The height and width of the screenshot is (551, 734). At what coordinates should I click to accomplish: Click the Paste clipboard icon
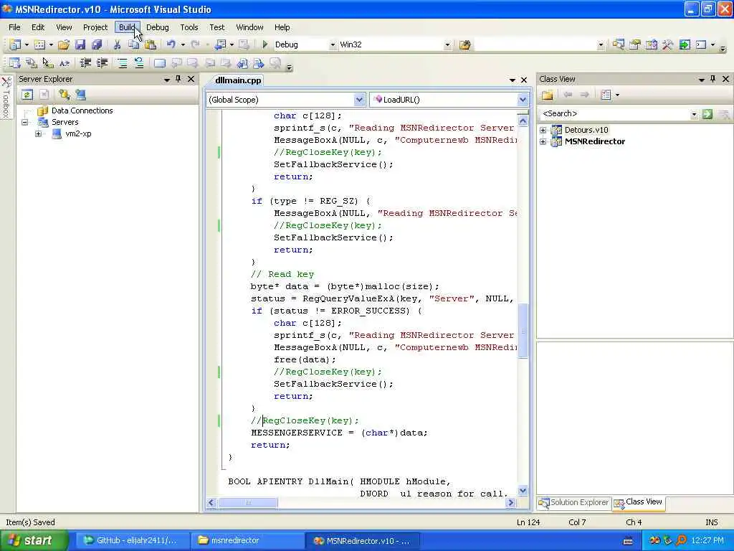(x=151, y=44)
